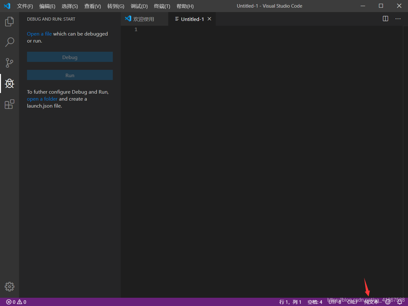
Task: Open the Extensions view
Action: pyautogui.click(x=10, y=104)
